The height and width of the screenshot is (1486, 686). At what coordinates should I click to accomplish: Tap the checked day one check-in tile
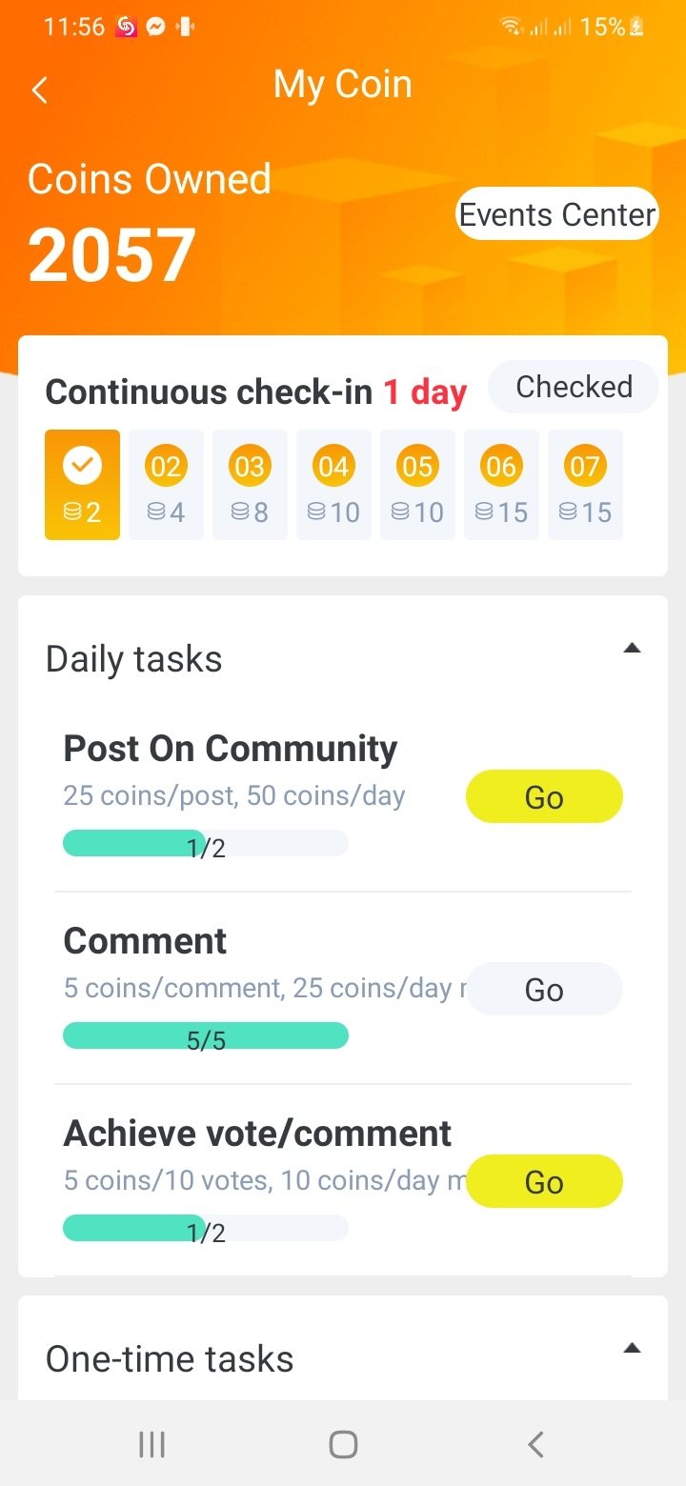(x=82, y=485)
